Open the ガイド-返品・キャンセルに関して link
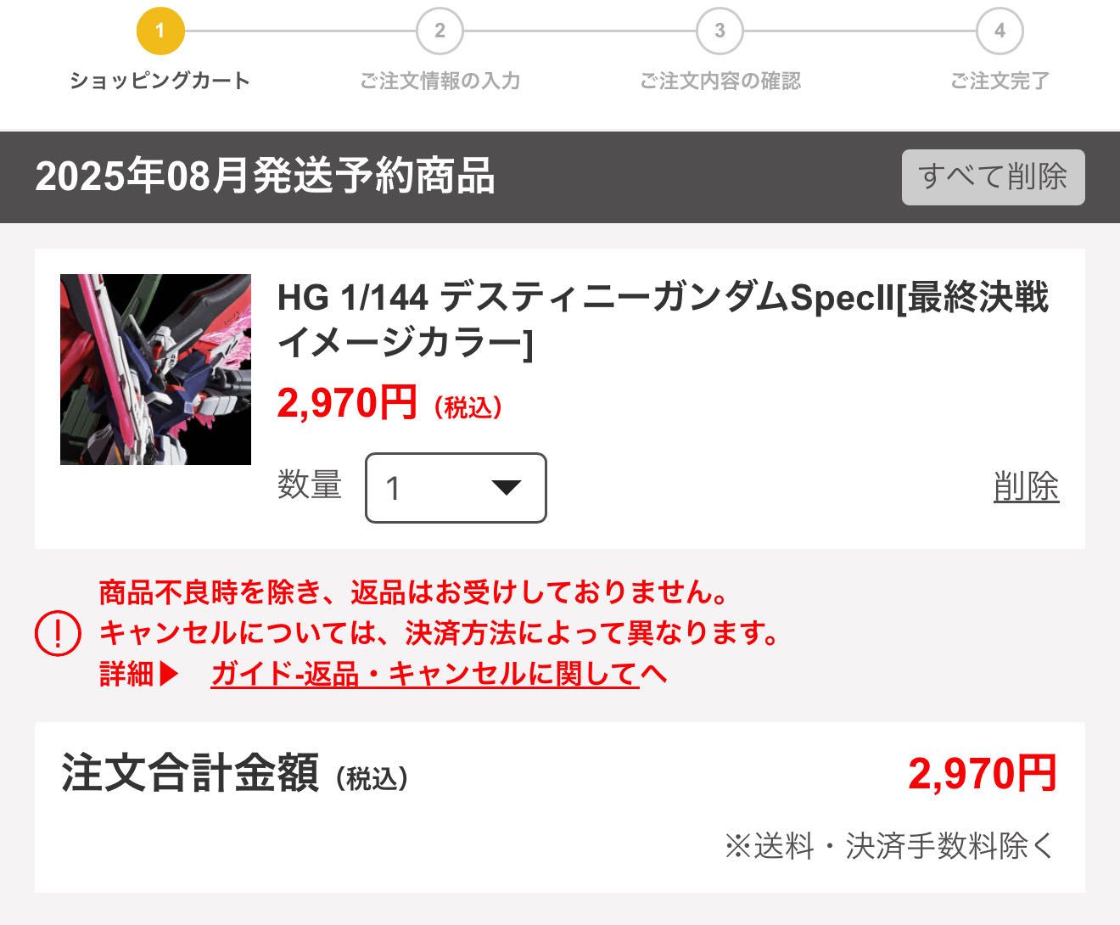Image resolution: width=1120 pixels, height=925 pixels. click(x=425, y=674)
